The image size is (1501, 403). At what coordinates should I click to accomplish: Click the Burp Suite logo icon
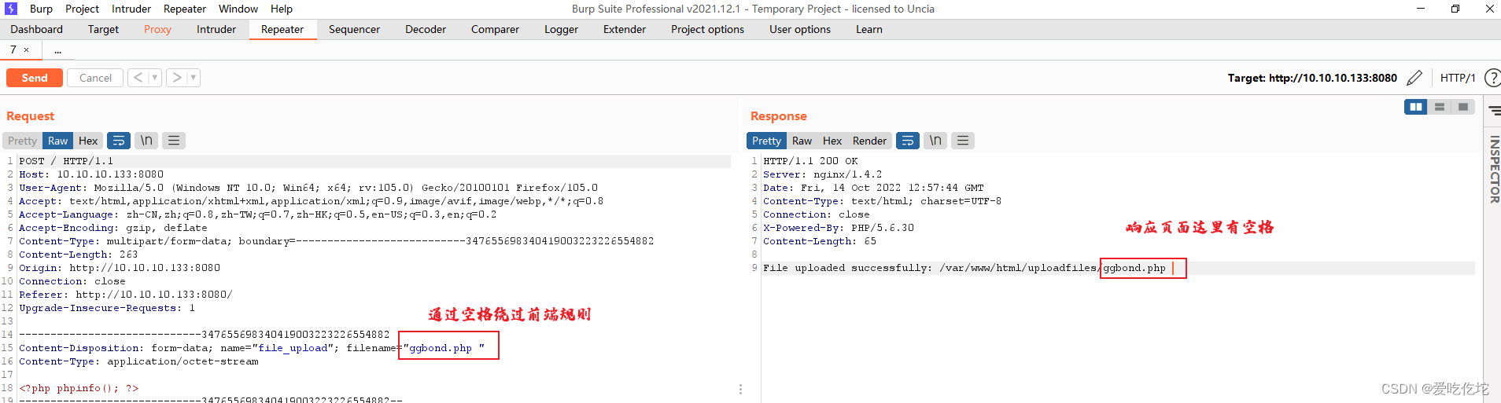(11, 9)
